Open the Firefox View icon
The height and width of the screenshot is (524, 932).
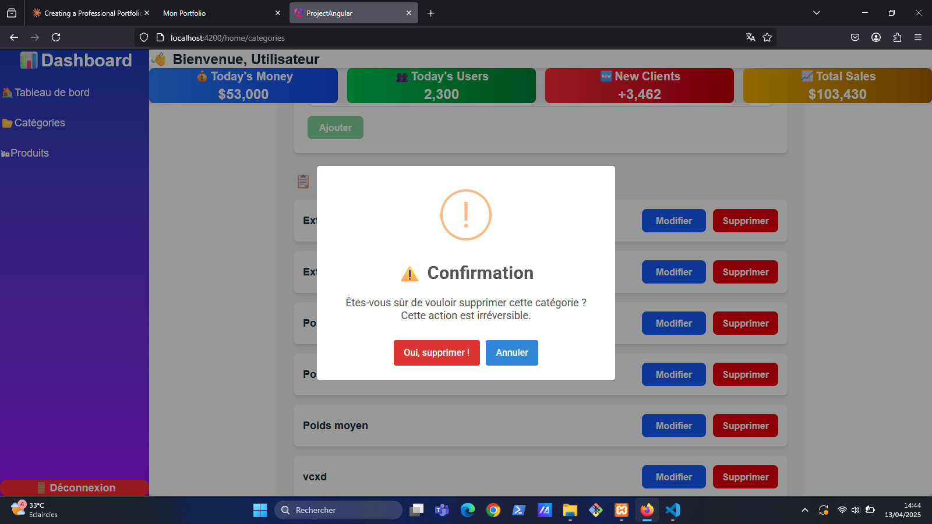(x=12, y=13)
